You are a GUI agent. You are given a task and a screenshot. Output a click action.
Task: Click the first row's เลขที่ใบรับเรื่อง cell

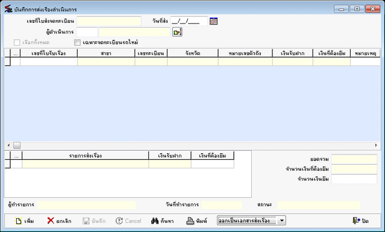click(x=49, y=62)
